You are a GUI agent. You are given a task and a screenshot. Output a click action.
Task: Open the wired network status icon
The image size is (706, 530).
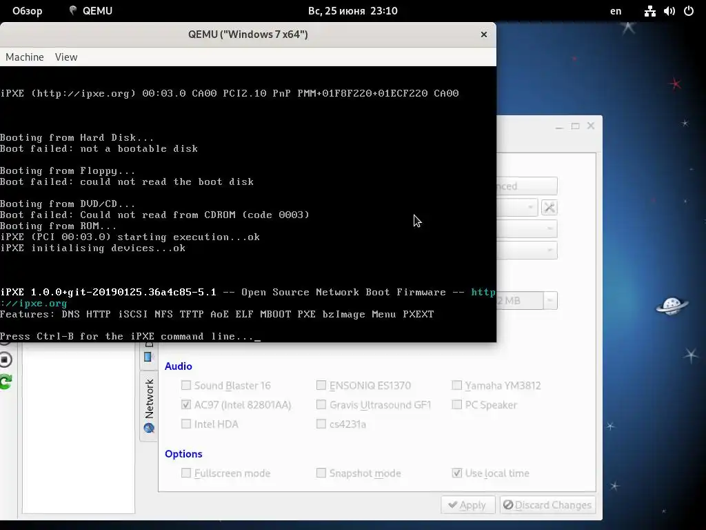(649, 11)
